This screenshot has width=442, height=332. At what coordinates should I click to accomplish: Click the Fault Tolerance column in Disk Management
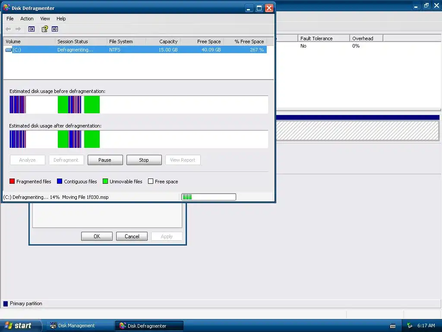[x=324, y=38]
